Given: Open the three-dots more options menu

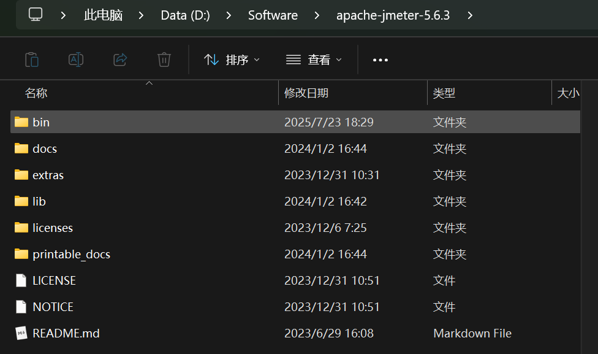Looking at the screenshot, I should (x=380, y=60).
